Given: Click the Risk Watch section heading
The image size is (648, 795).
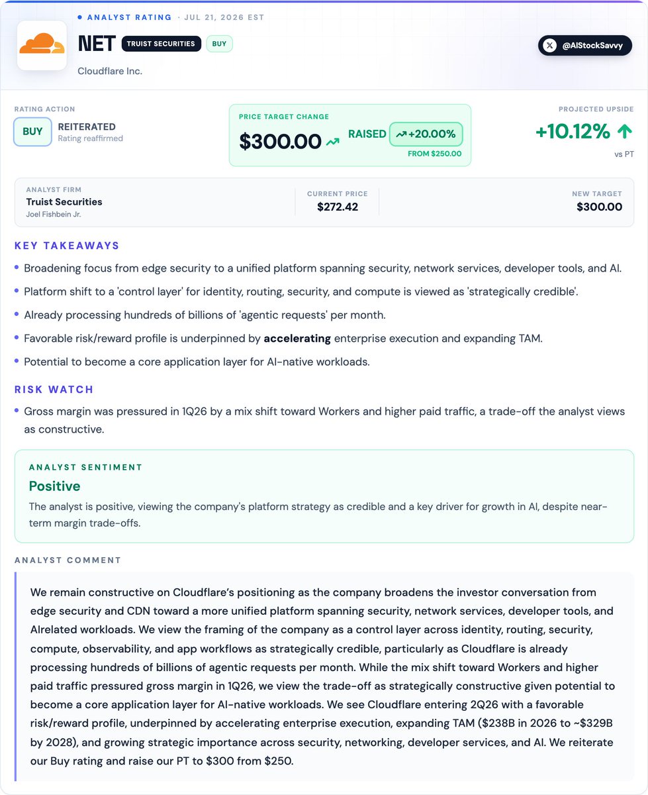Looking at the screenshot, I should click(54, 390).
